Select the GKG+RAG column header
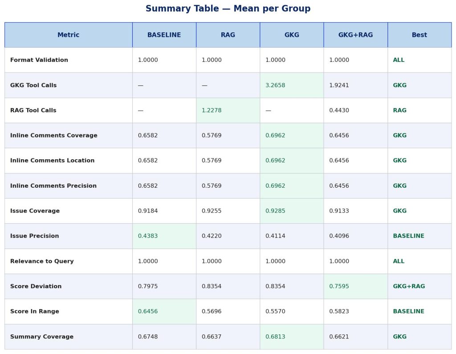This screenshot has height=354, width=456. (x=355, y=35)
